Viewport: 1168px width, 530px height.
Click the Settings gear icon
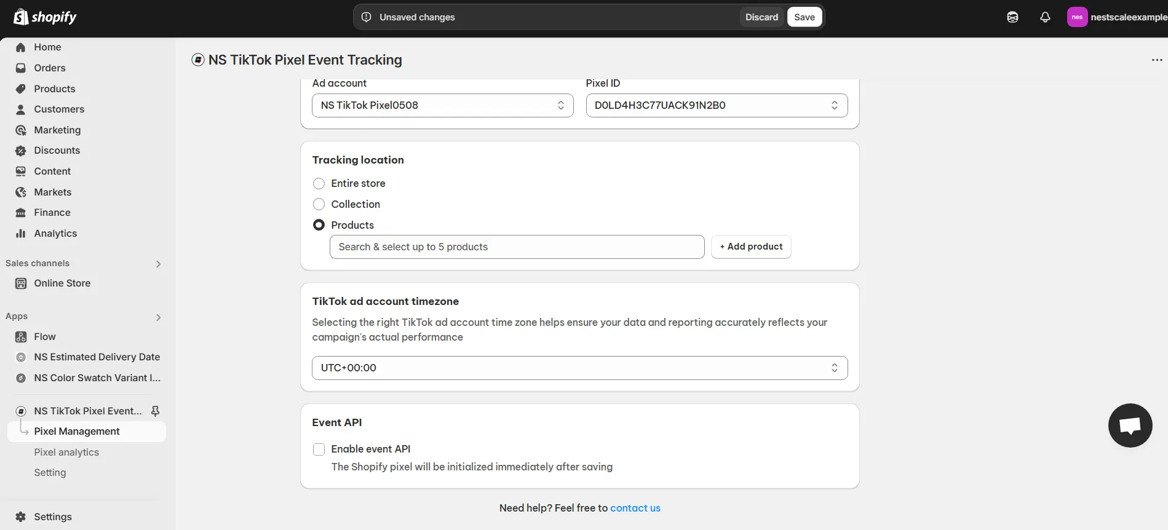pos(21,517)
